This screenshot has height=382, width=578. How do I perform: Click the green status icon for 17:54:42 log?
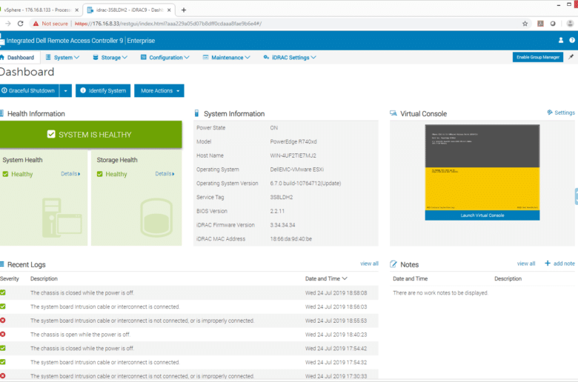click(x=2, y=348)
